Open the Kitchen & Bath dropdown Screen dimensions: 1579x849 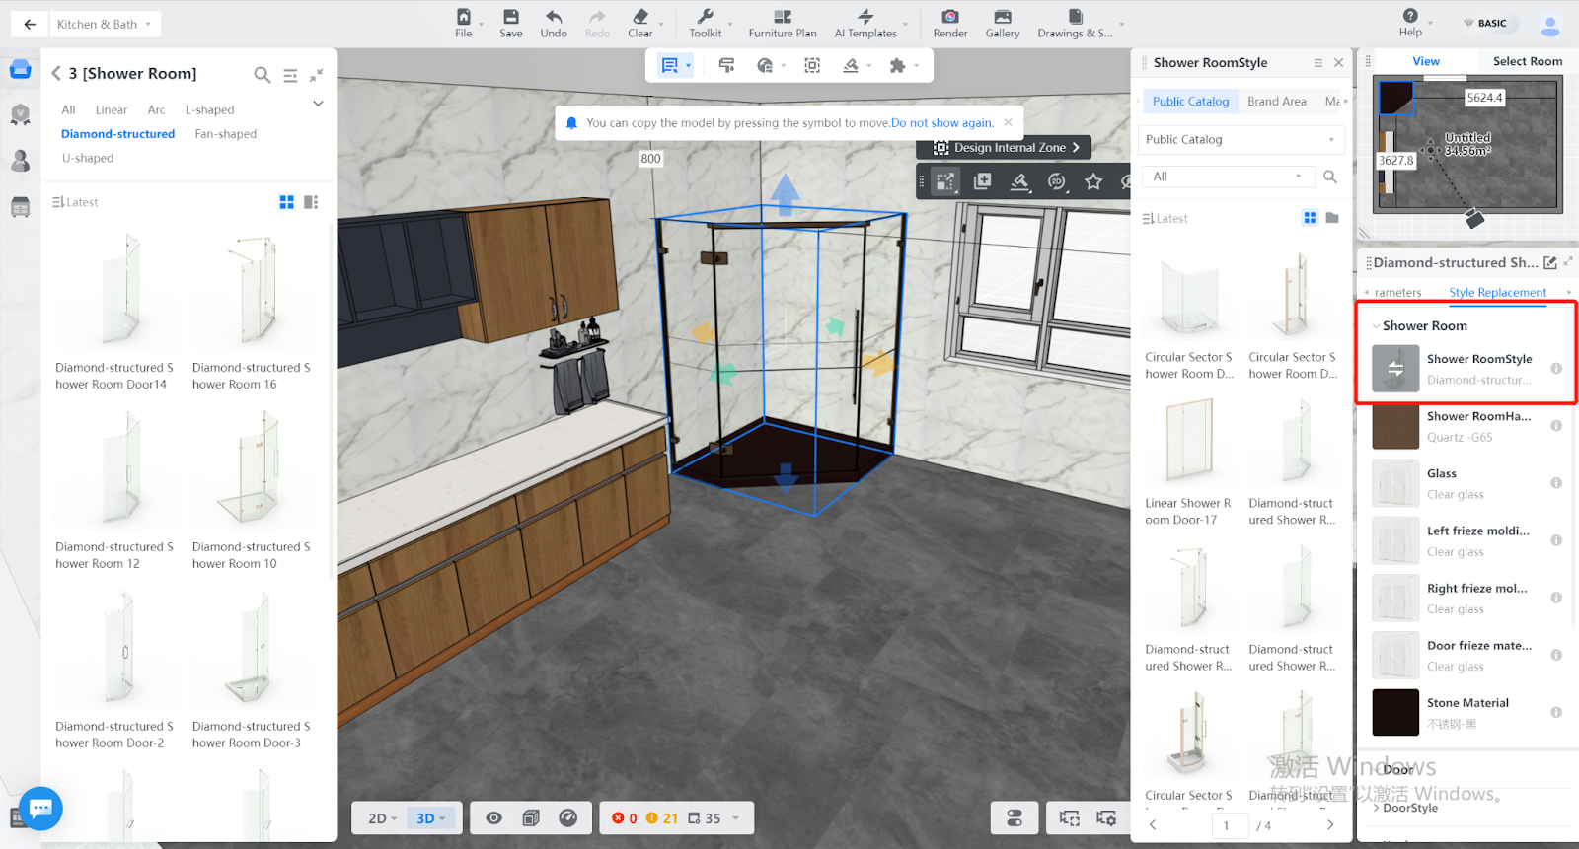tap(104, 24)
